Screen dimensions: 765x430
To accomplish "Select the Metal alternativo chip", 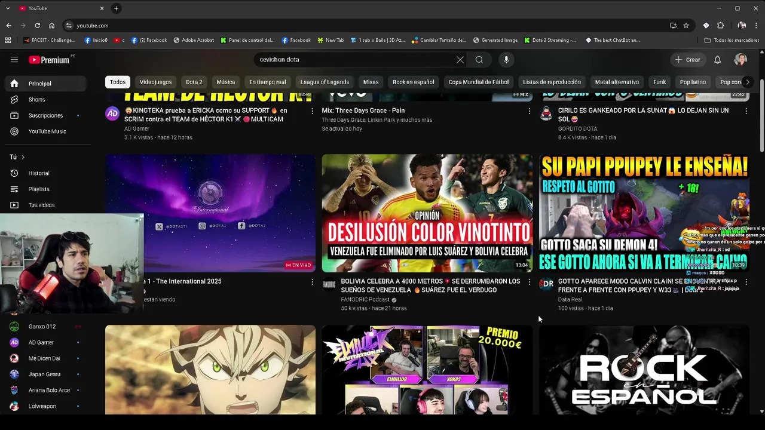I will 617,82.
